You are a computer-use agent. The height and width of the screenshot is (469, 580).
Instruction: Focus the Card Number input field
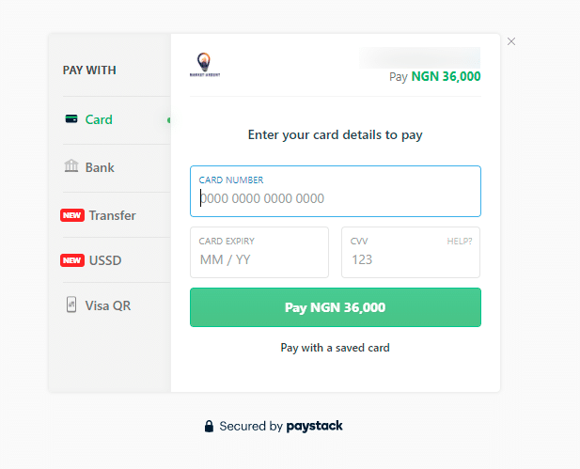click(336, 191)
